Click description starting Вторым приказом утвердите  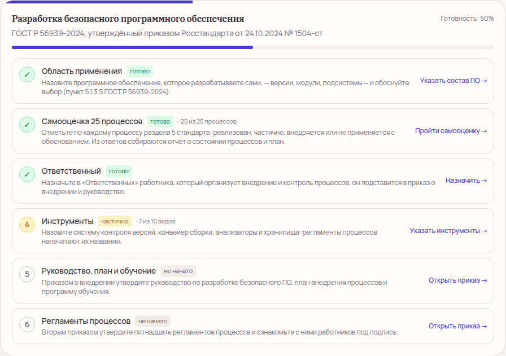coord(220,332)
